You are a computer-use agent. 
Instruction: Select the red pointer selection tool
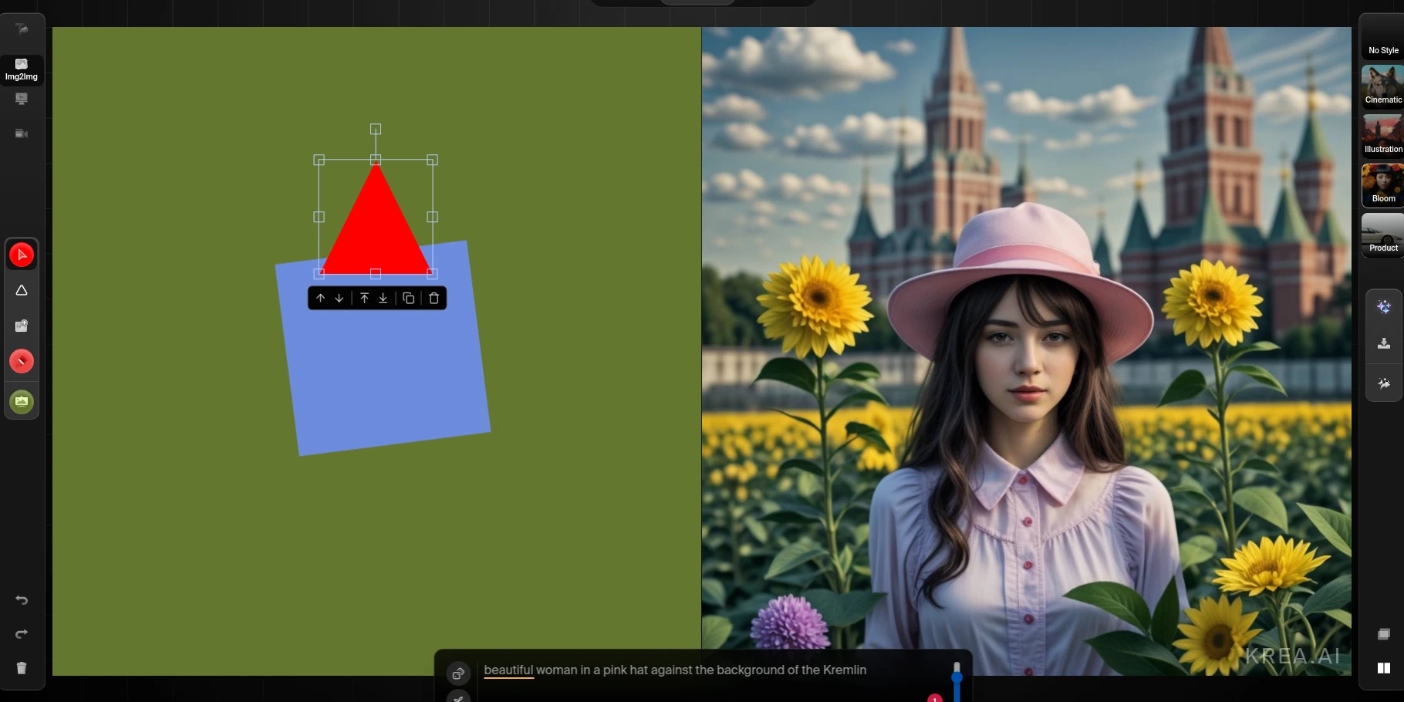[22, 255]
